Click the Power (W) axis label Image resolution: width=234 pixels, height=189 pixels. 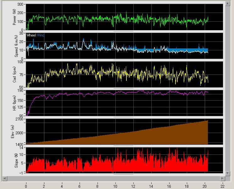tap(14, 17)
